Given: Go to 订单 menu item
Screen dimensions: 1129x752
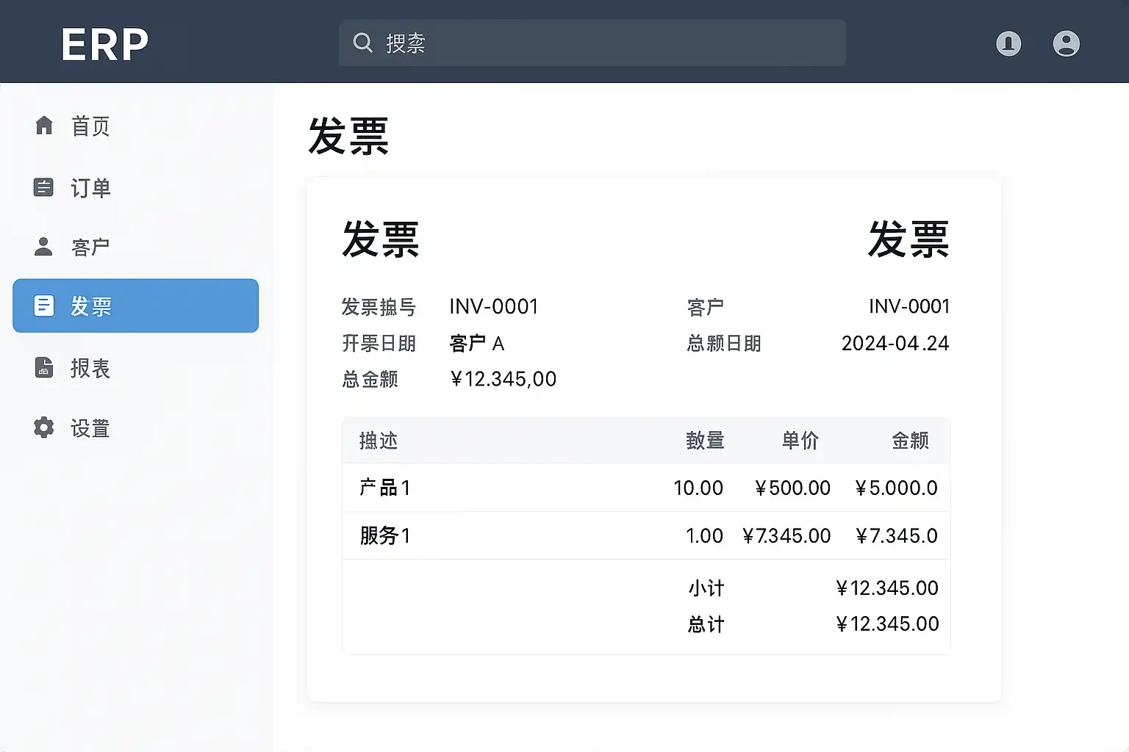Looking at the screenshot, I should pyautogui.click(x=90, y=188).
